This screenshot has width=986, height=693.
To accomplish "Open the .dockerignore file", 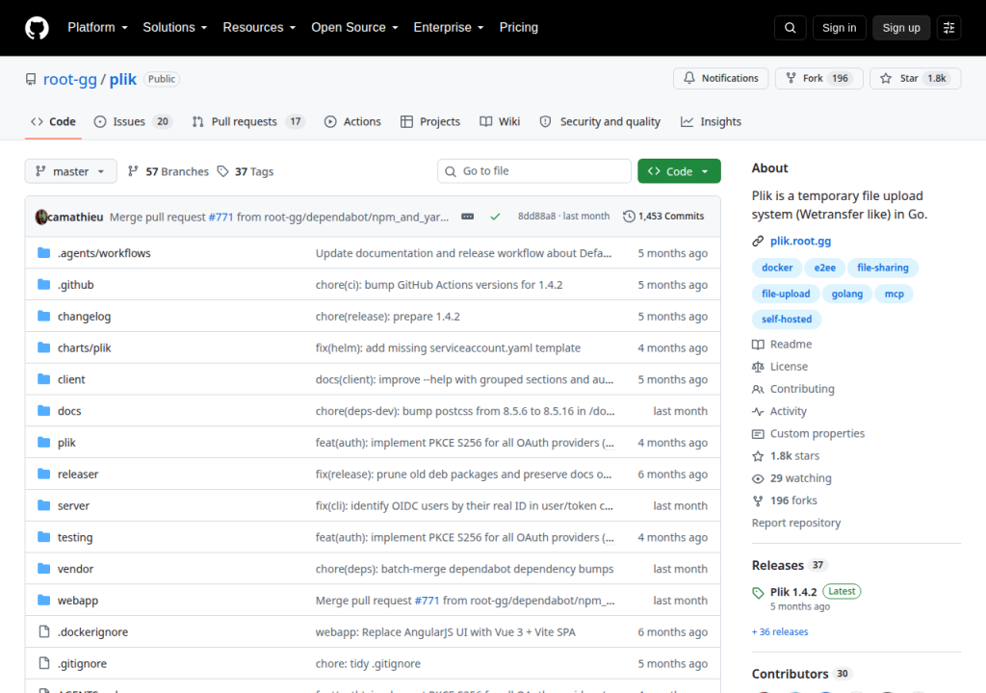I will tap(92, 632).
